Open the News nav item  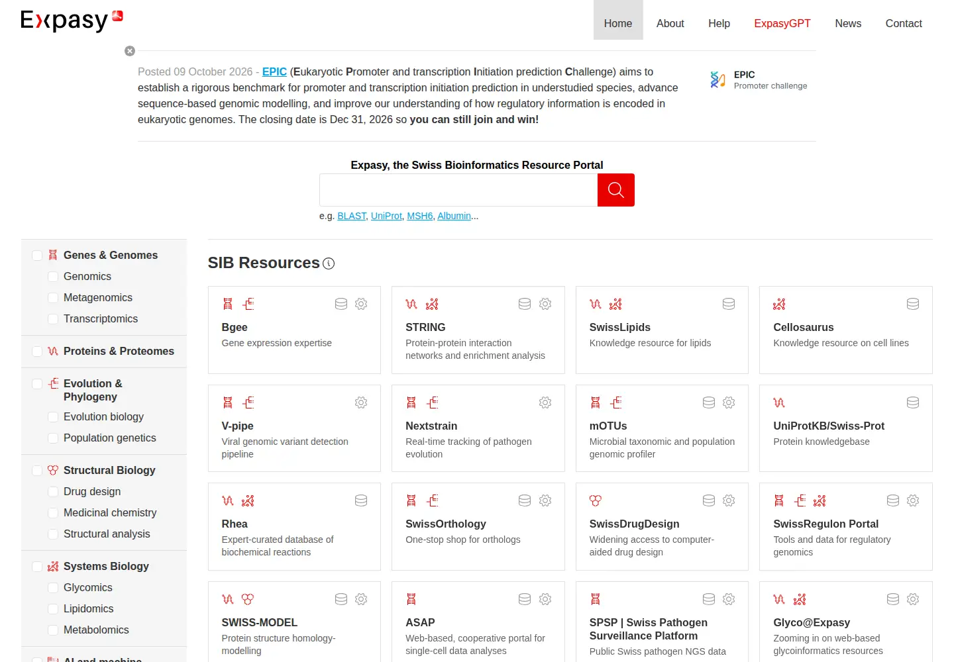click(x=848, y=23)
